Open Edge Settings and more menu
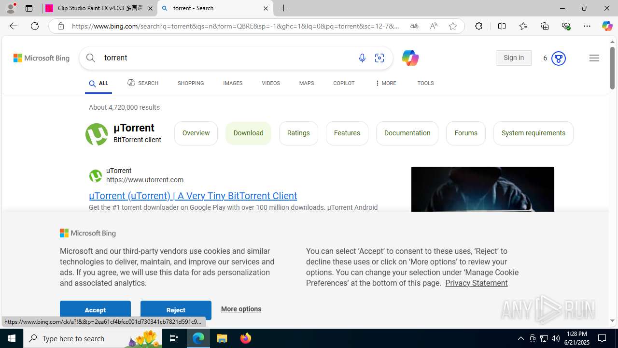The image size is (618, 348). click(587, 26)
